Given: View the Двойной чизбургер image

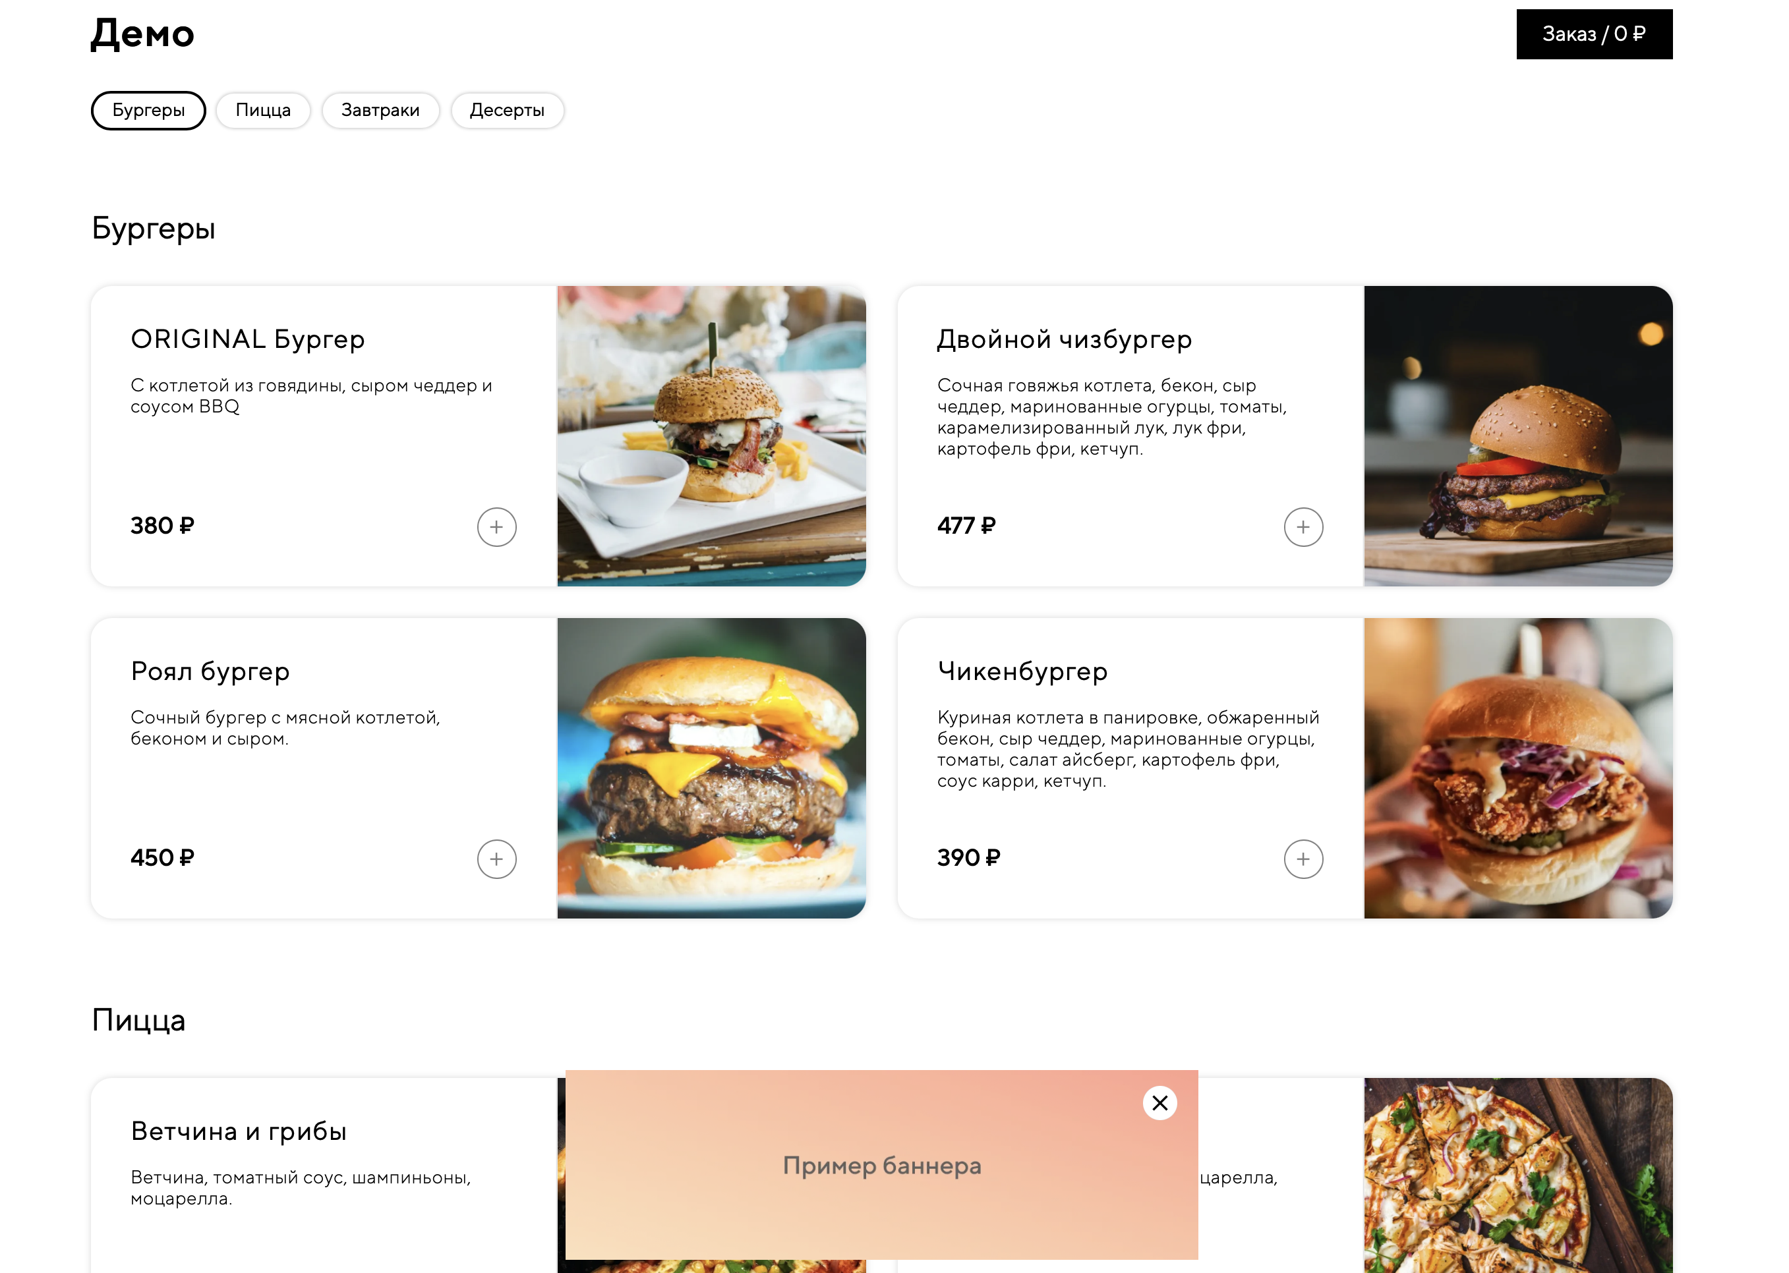Looking at the screenshot, I should 1517,436.
